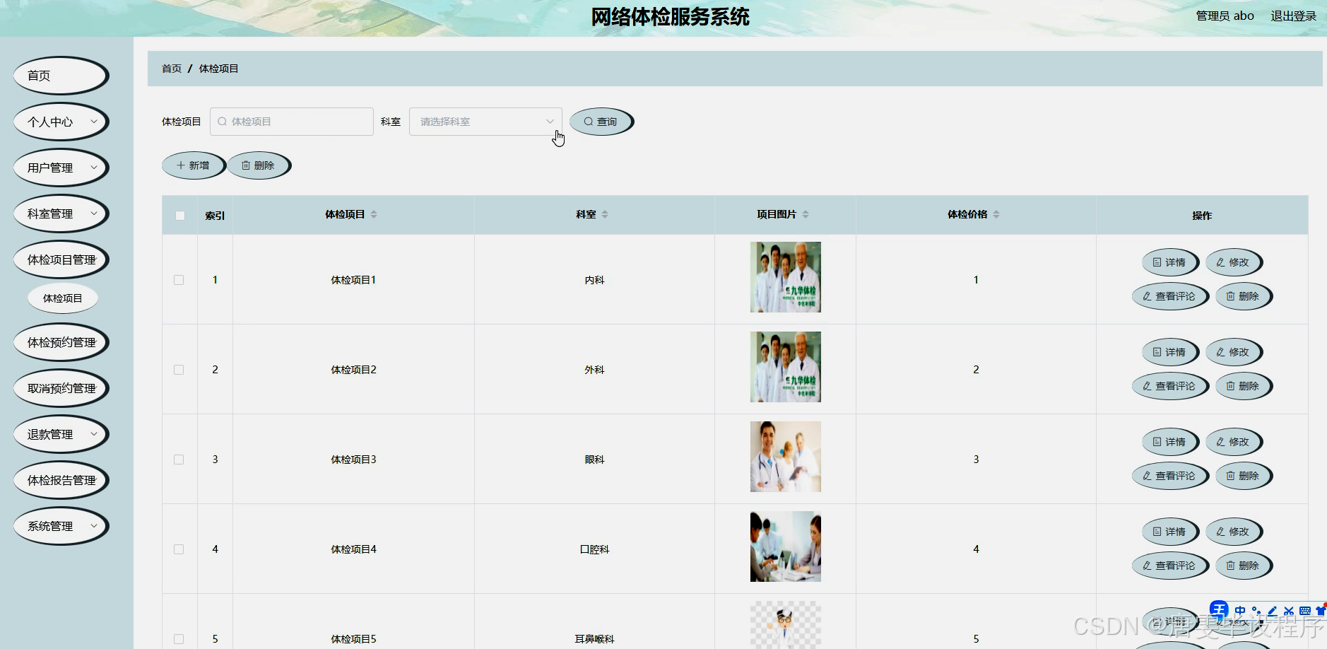Sort by the 项目图片 column sort arrows
Viewport: 1327px width, 649px height.
point(806,214)
